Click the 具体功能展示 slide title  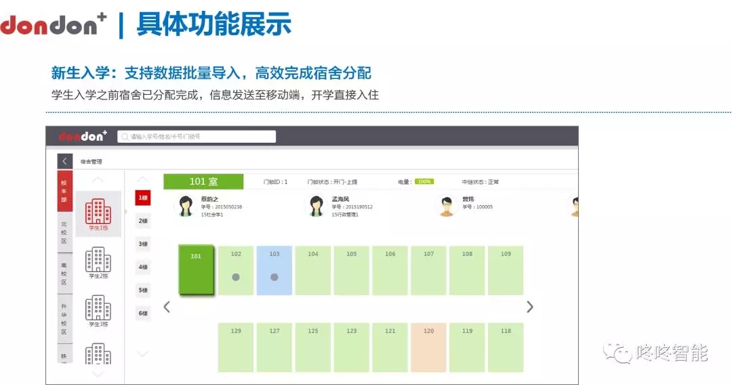[213, 24]
